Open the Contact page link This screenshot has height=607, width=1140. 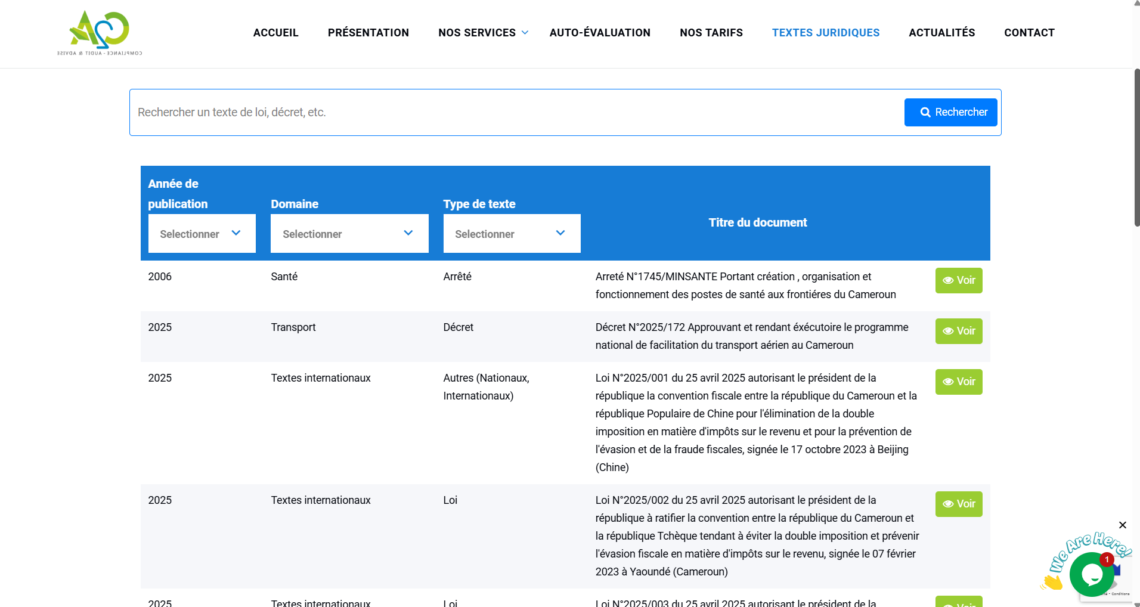click(x=1029, y=33)
